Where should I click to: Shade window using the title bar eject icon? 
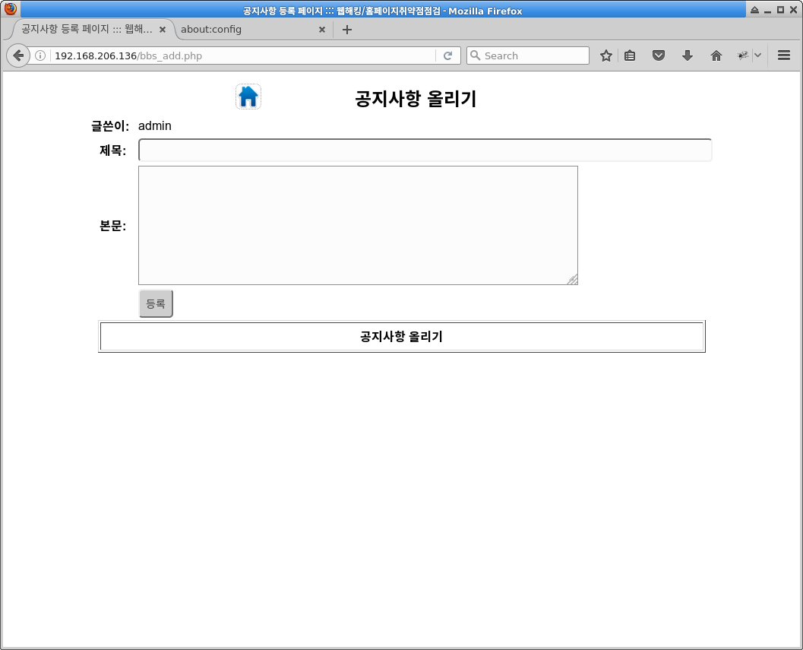(x=754, y=10)
